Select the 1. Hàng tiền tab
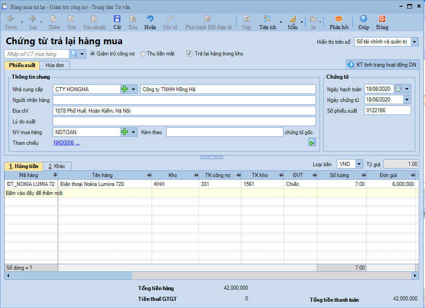Screen dimensions: 425x308 click(24, 166)
